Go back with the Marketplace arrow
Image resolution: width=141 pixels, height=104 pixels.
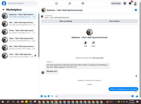coord(3,10)
